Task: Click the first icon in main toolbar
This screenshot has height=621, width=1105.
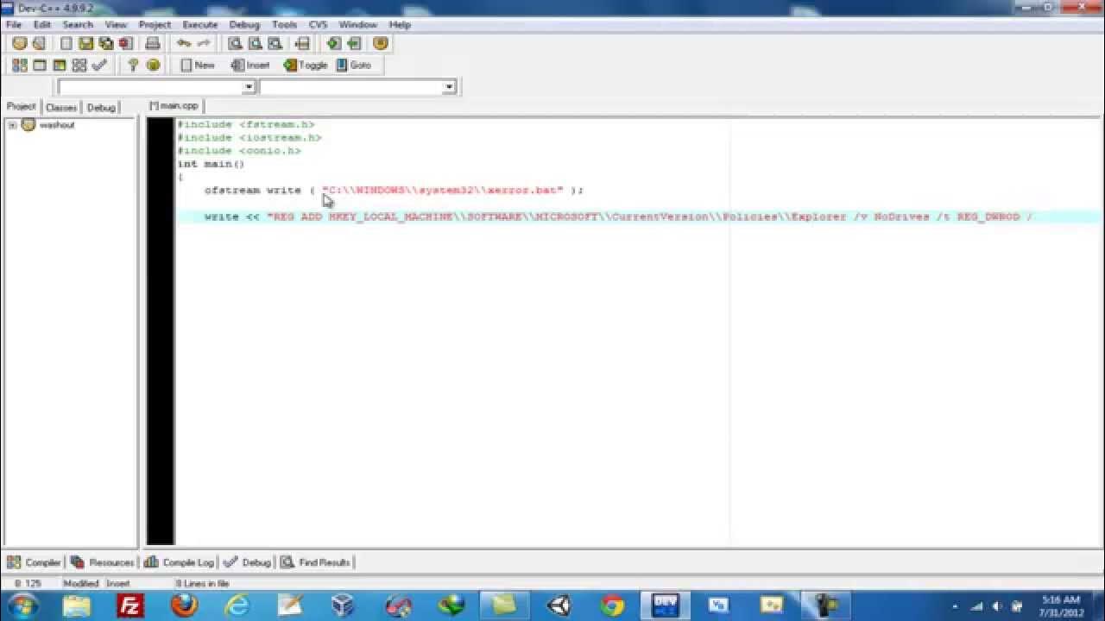Action: (x=19, y=43)
